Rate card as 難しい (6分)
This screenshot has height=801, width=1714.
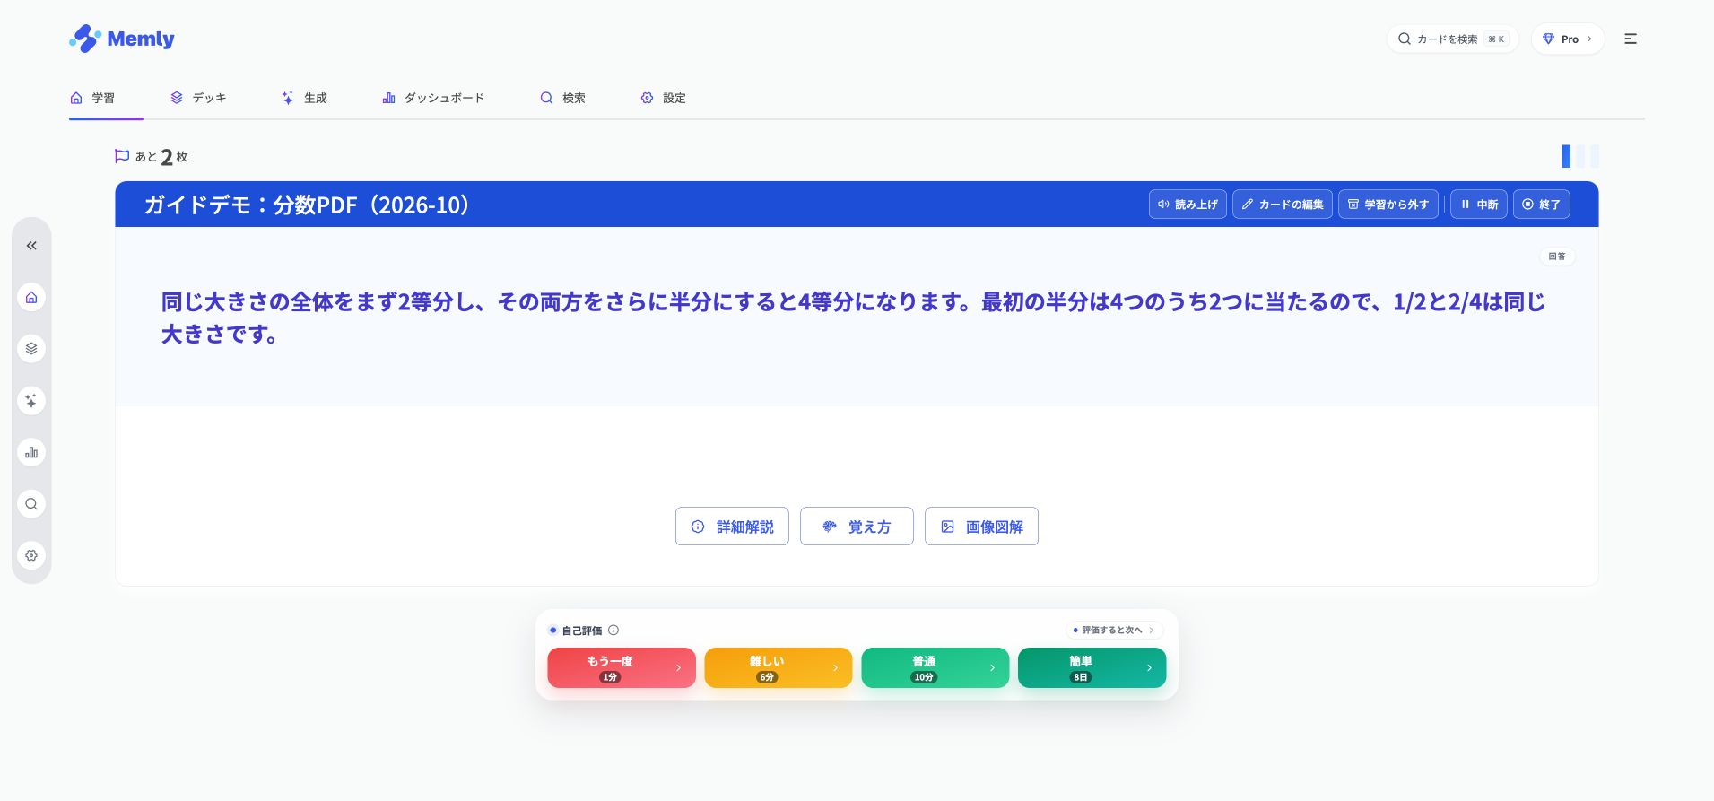pyautogui.click(x=779, y=668)
